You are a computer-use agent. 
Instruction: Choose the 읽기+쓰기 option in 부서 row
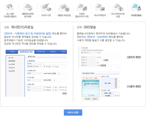(60, 87)
